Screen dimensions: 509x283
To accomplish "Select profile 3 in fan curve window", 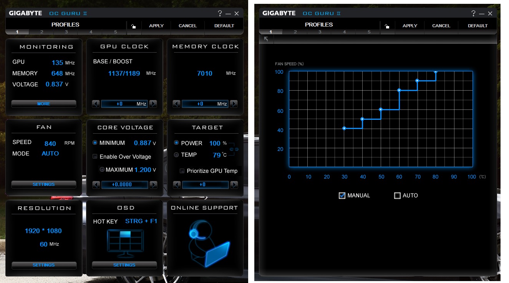I will pos(320,32).
